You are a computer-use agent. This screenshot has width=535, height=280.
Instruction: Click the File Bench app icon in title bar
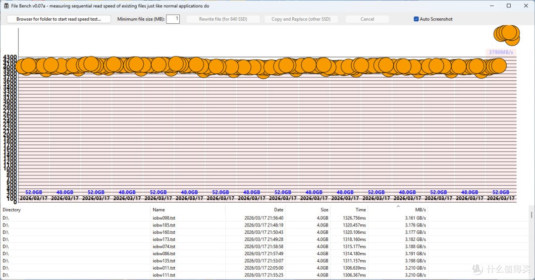tap(6, 6)
